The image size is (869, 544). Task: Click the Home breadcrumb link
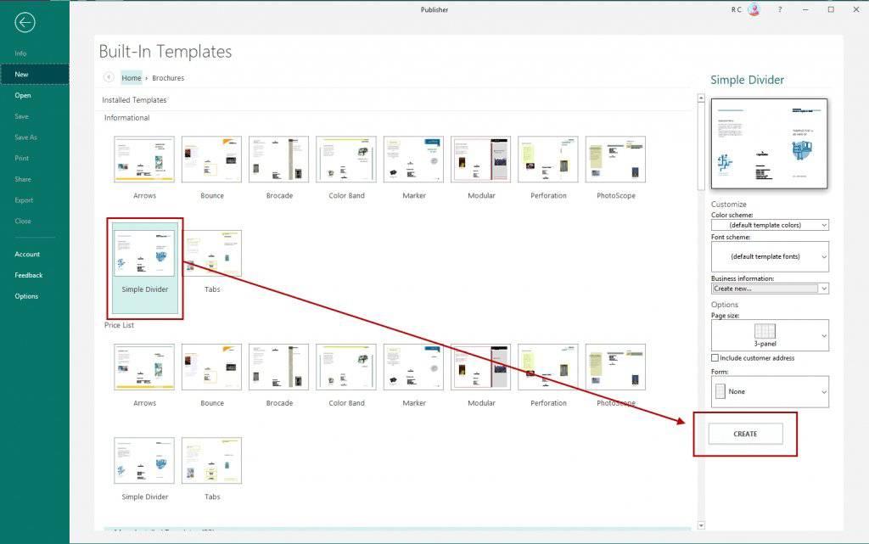pyautogui.click(x=132, y=77)
